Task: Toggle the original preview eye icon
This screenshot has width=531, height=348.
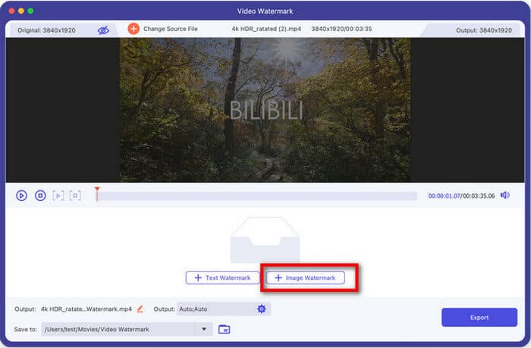Action: (103, 30)
